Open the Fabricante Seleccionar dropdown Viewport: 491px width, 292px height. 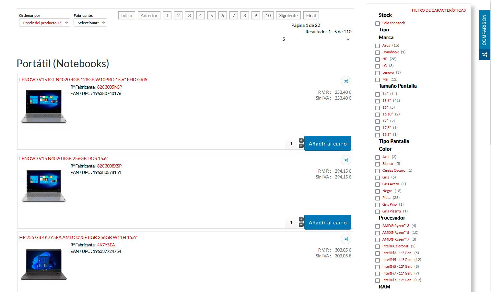[x=90, y=23]
